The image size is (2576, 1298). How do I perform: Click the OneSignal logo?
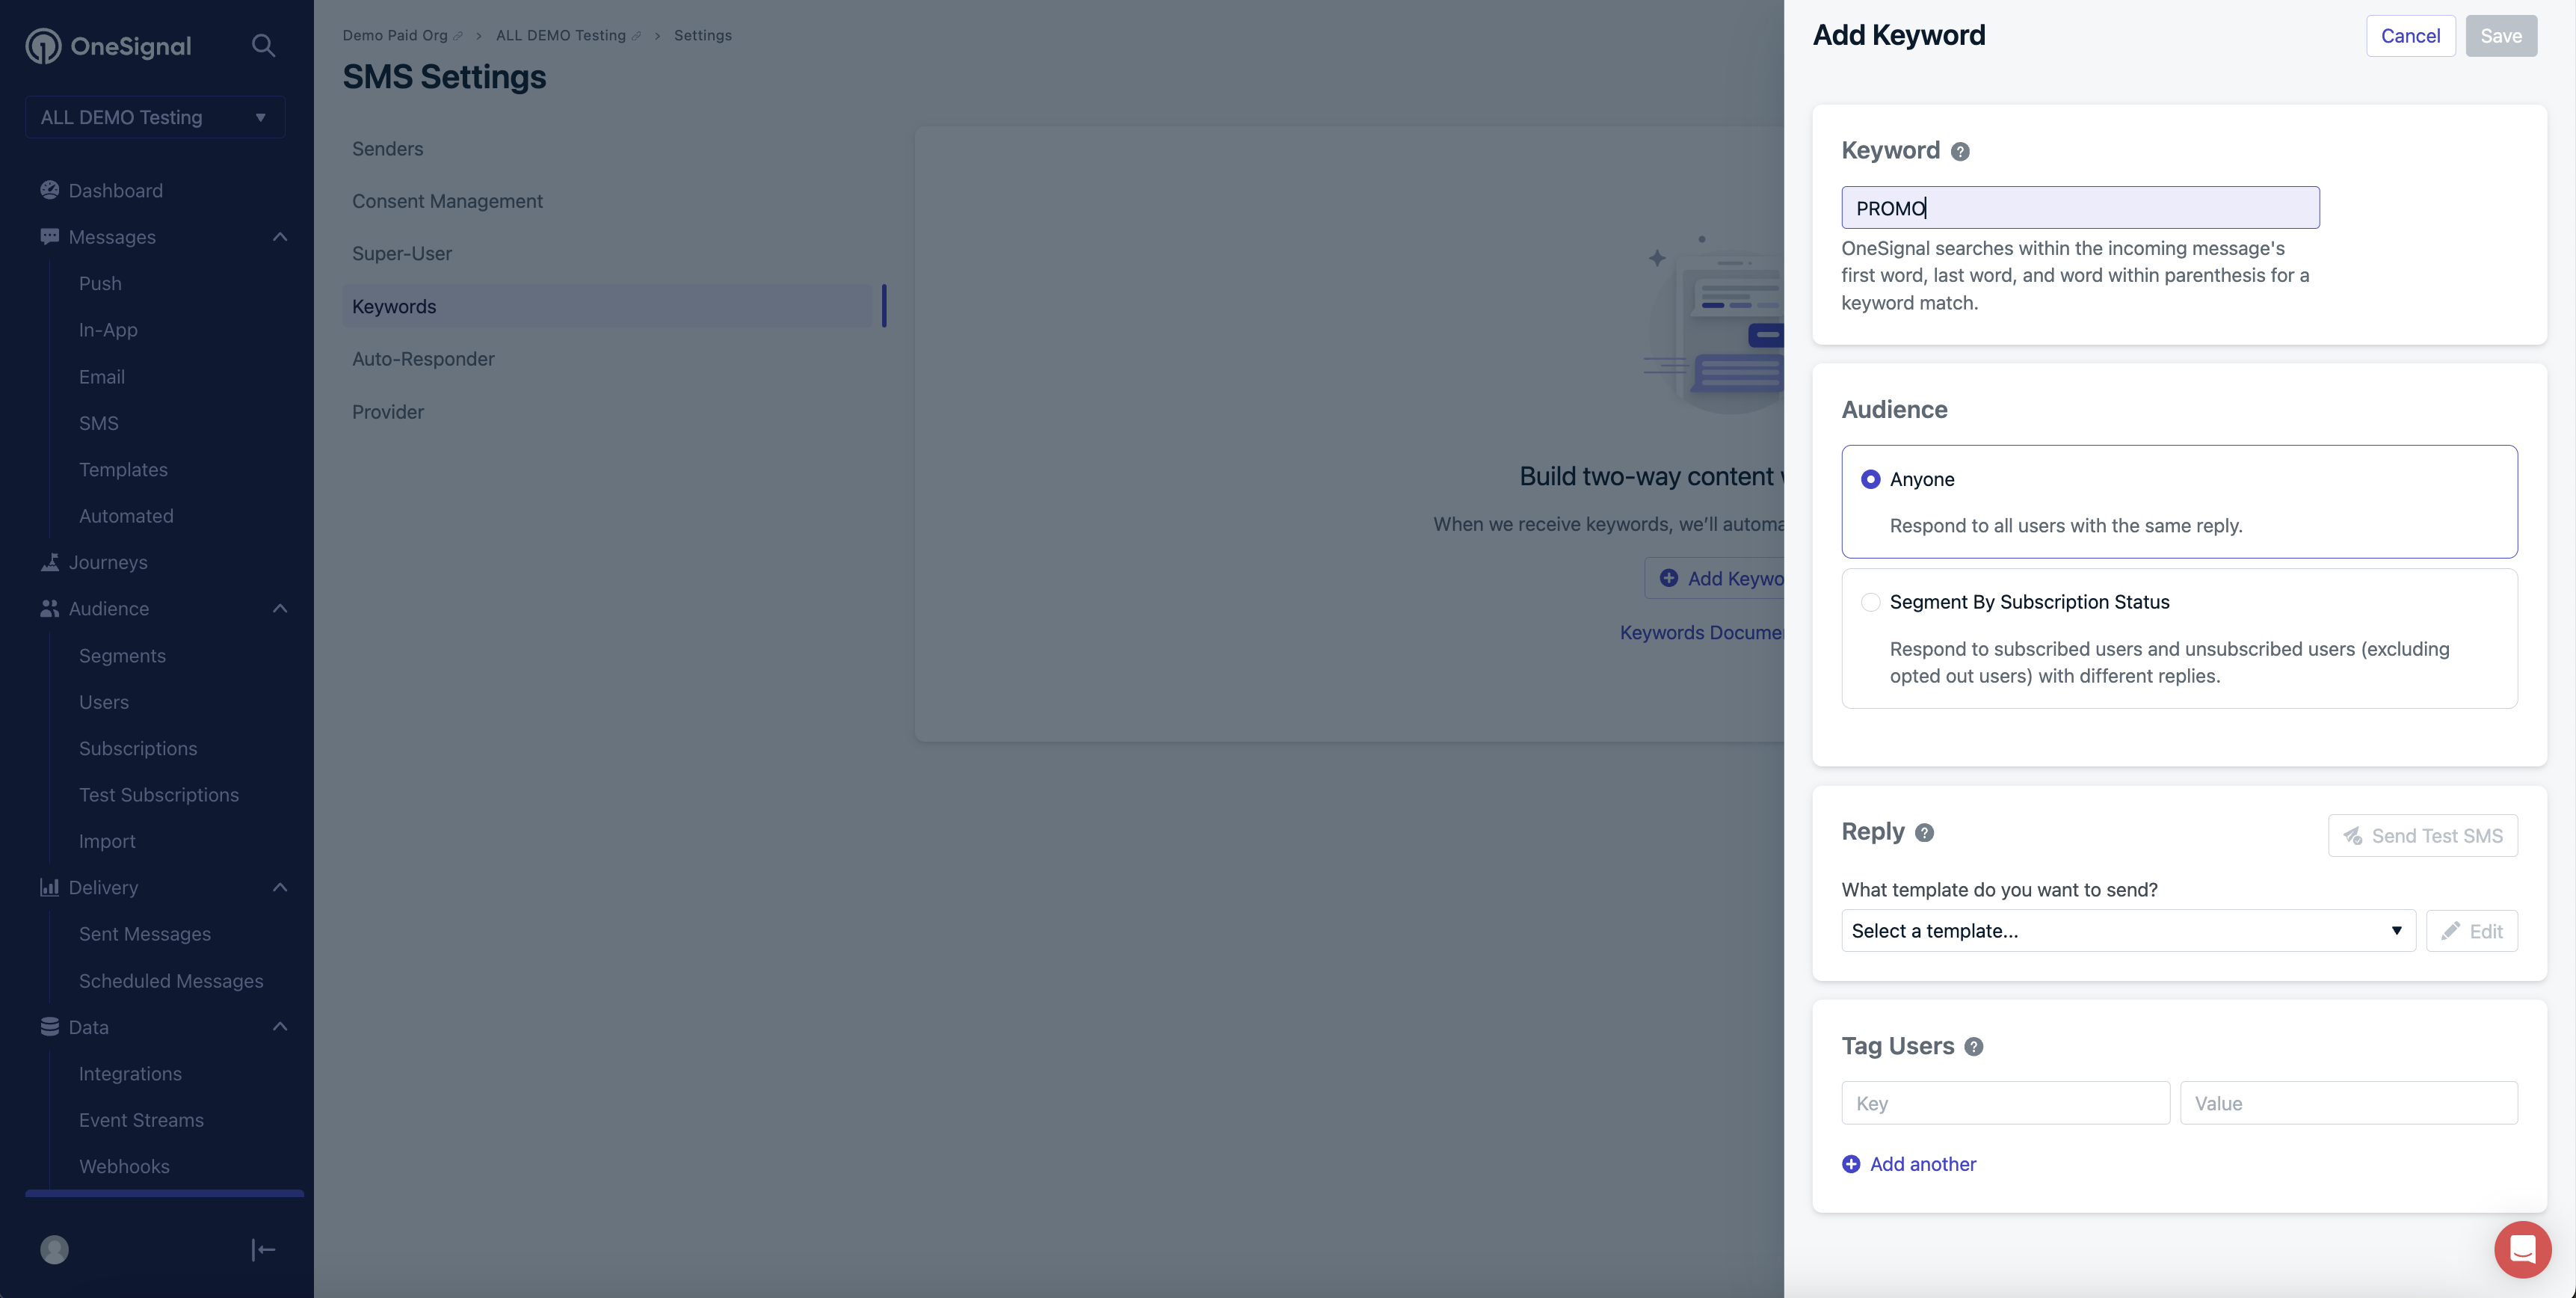coord(108,46)
